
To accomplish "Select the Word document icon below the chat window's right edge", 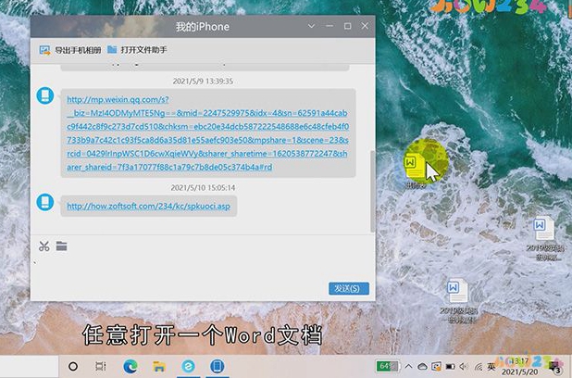I will click(x=457, y=301).
